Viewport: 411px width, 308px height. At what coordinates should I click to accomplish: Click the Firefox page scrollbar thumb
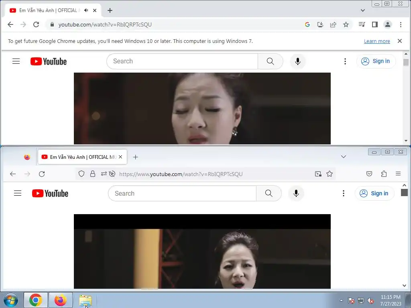coord(404,192)
